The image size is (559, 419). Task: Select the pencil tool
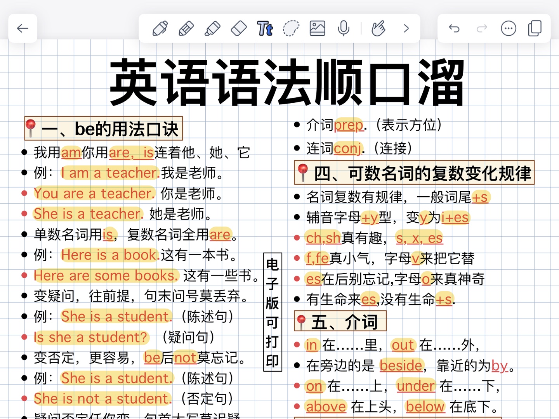[x=186, y=28]
